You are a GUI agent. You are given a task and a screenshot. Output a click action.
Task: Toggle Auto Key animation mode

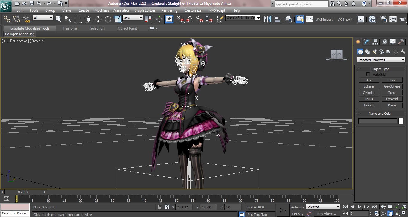(297, 207)
